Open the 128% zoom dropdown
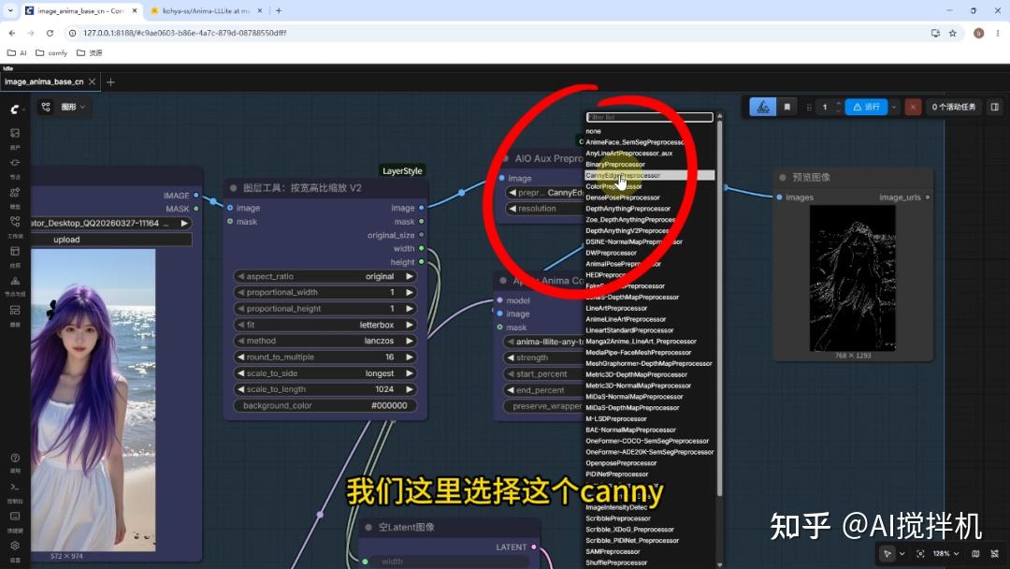This screenshot has height=569, width=1010. (x=945, y=553)
